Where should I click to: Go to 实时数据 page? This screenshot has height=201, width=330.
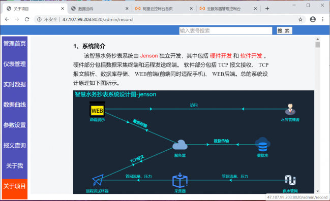tap(15, 84)
